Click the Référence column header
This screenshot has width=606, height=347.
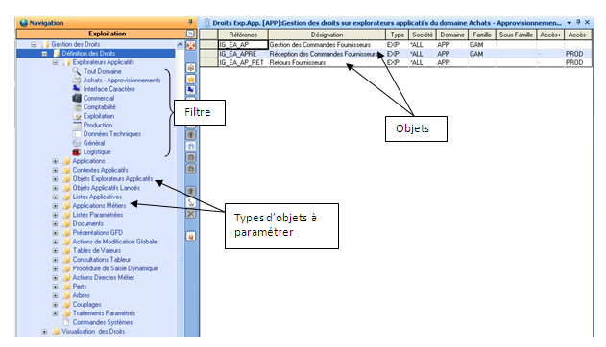pyautogui.click(x=243, y=35)
